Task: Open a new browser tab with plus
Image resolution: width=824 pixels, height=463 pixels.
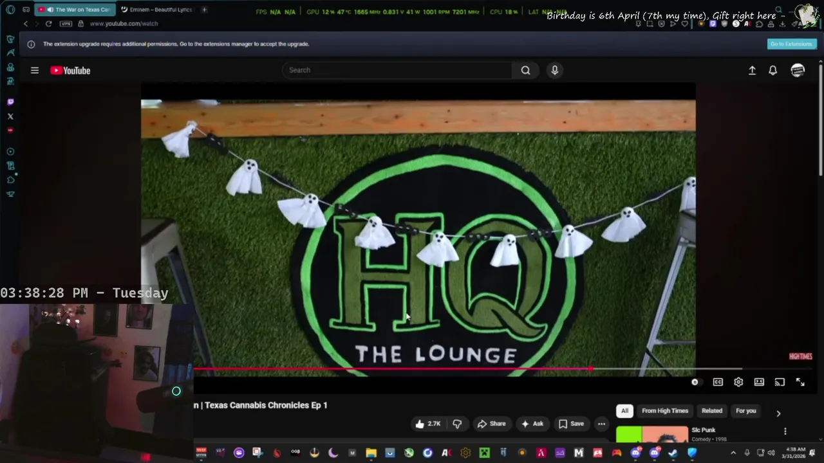Action: pos(204,10)
